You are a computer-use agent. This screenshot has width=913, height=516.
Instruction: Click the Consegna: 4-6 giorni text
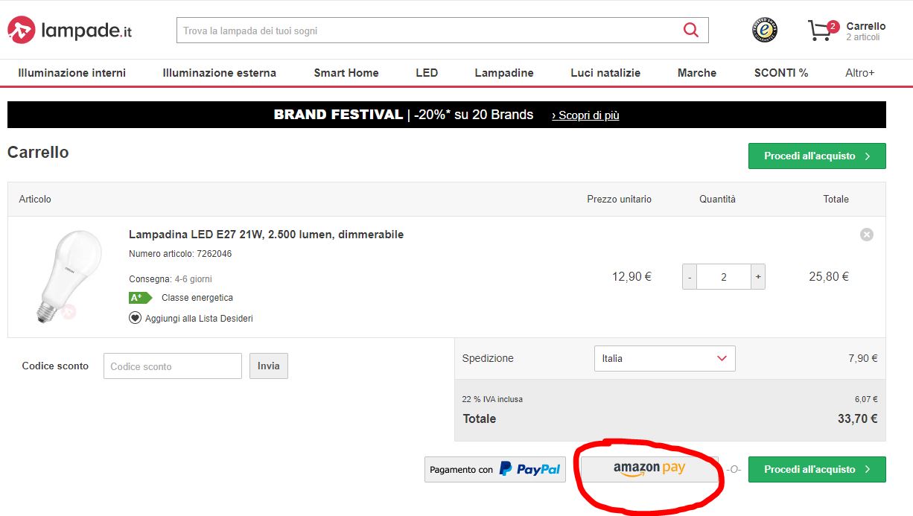point(171,279)
